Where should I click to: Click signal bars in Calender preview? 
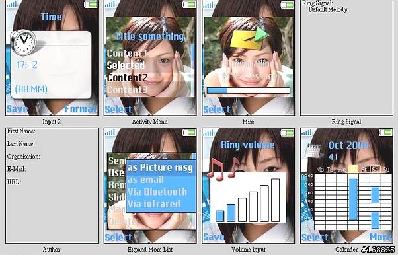tap(307, 132)
